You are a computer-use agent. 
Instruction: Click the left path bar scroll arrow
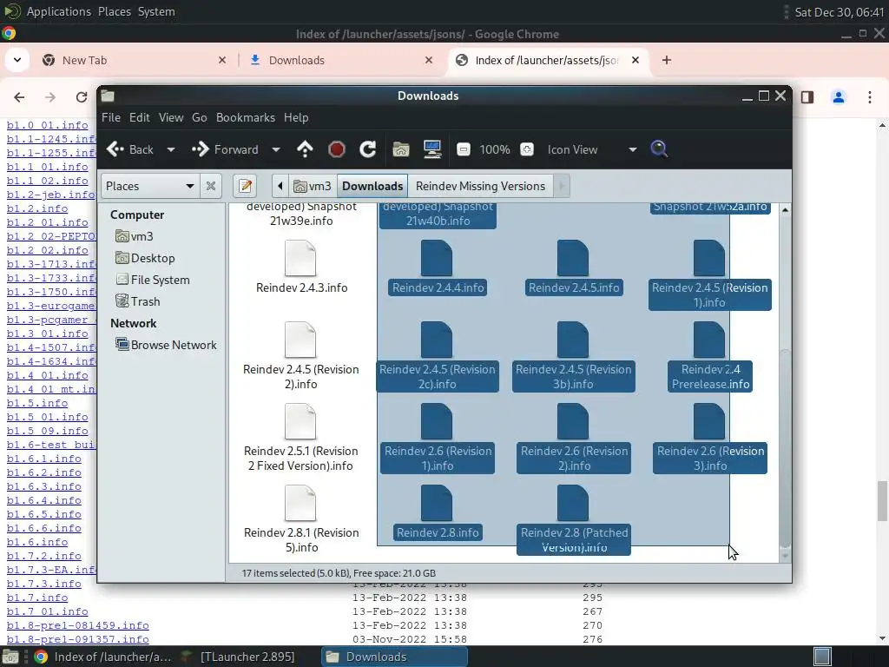click(280, 186)
